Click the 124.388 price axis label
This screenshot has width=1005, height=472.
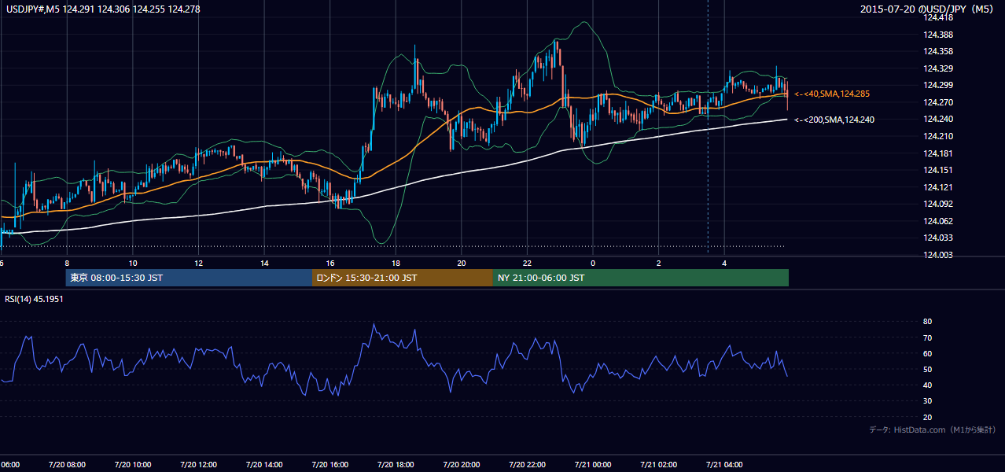click(x=938, y=35)
